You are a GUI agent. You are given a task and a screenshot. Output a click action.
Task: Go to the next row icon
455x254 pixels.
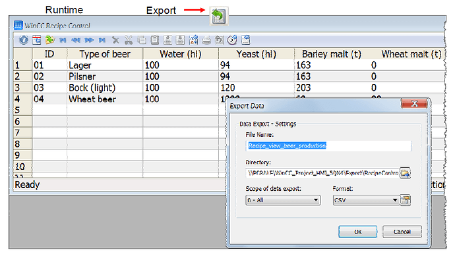pos(89,40)
